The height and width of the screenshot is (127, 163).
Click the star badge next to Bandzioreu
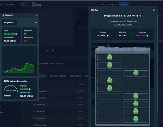[125, 21]
